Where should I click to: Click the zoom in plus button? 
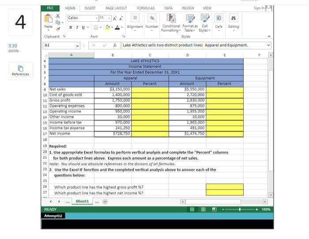point(256,209)
